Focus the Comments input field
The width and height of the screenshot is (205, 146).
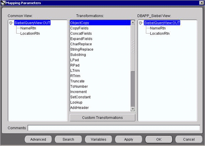click(x=114, y=128)
